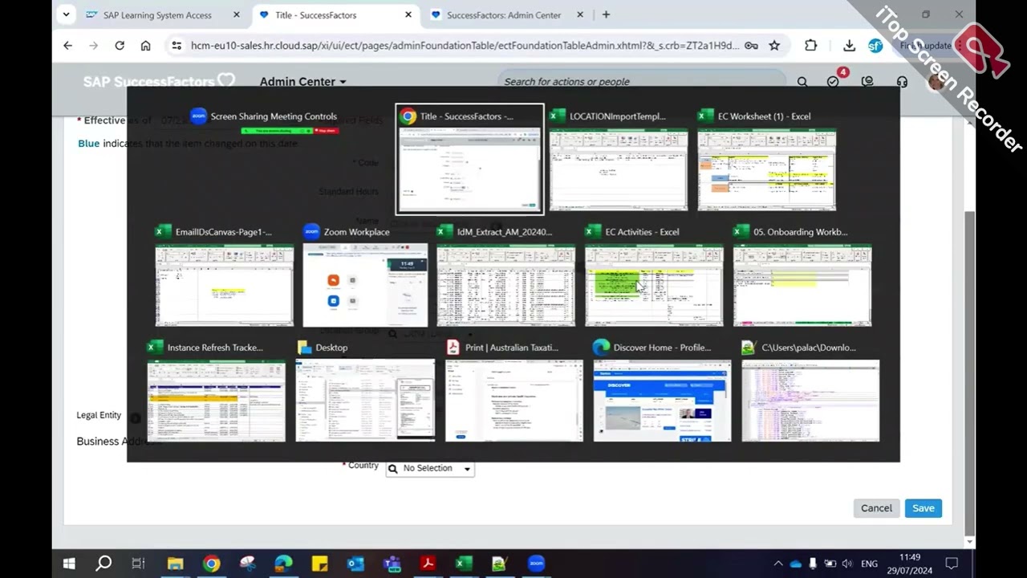The width and height of the screenshot is (1027, 578).
Task: Bookmark this page with the star icon
Action: (x=774, y=46)
